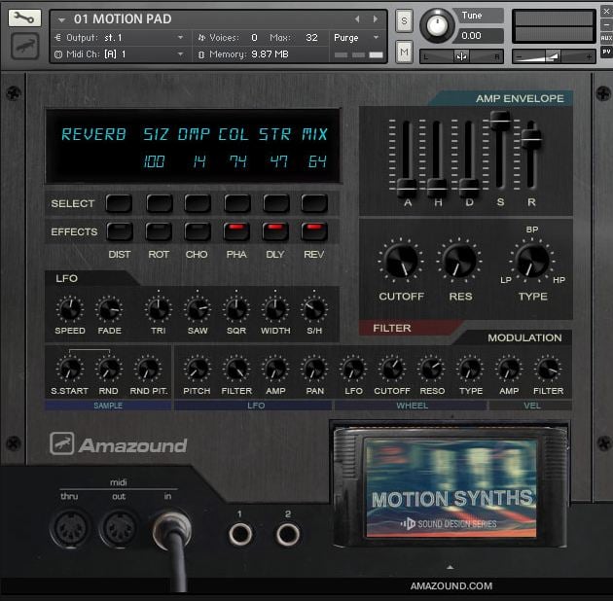This screenshot has width=613, height=601.
Task: Click the LFO section AMP knob
Action: click(275, 369)
